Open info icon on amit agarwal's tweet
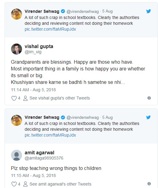The height and width of the screenshot is (188, 158). click(x=149, y=184)
